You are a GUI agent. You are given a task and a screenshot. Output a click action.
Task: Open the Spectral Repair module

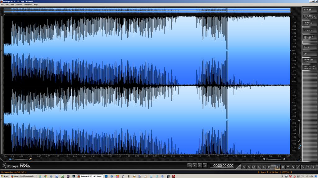pos(310,37)
